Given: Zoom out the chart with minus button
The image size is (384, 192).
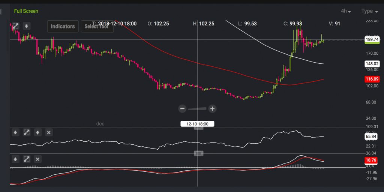Looking at the screenshot, I should 182,109.
